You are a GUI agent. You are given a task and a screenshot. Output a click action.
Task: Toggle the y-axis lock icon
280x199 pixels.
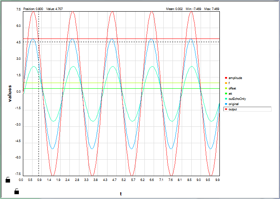coord(8,180)
